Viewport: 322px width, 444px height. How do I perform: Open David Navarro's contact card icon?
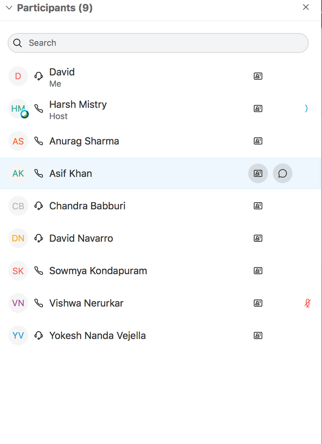(x=258, y=238)
